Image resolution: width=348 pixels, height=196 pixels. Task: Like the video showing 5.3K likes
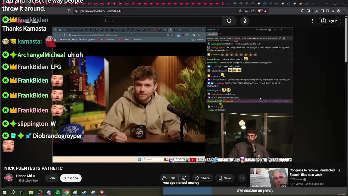pos(169,178)
